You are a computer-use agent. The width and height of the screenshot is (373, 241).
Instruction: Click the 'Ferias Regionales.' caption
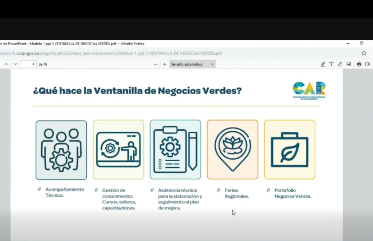(237, 193)
